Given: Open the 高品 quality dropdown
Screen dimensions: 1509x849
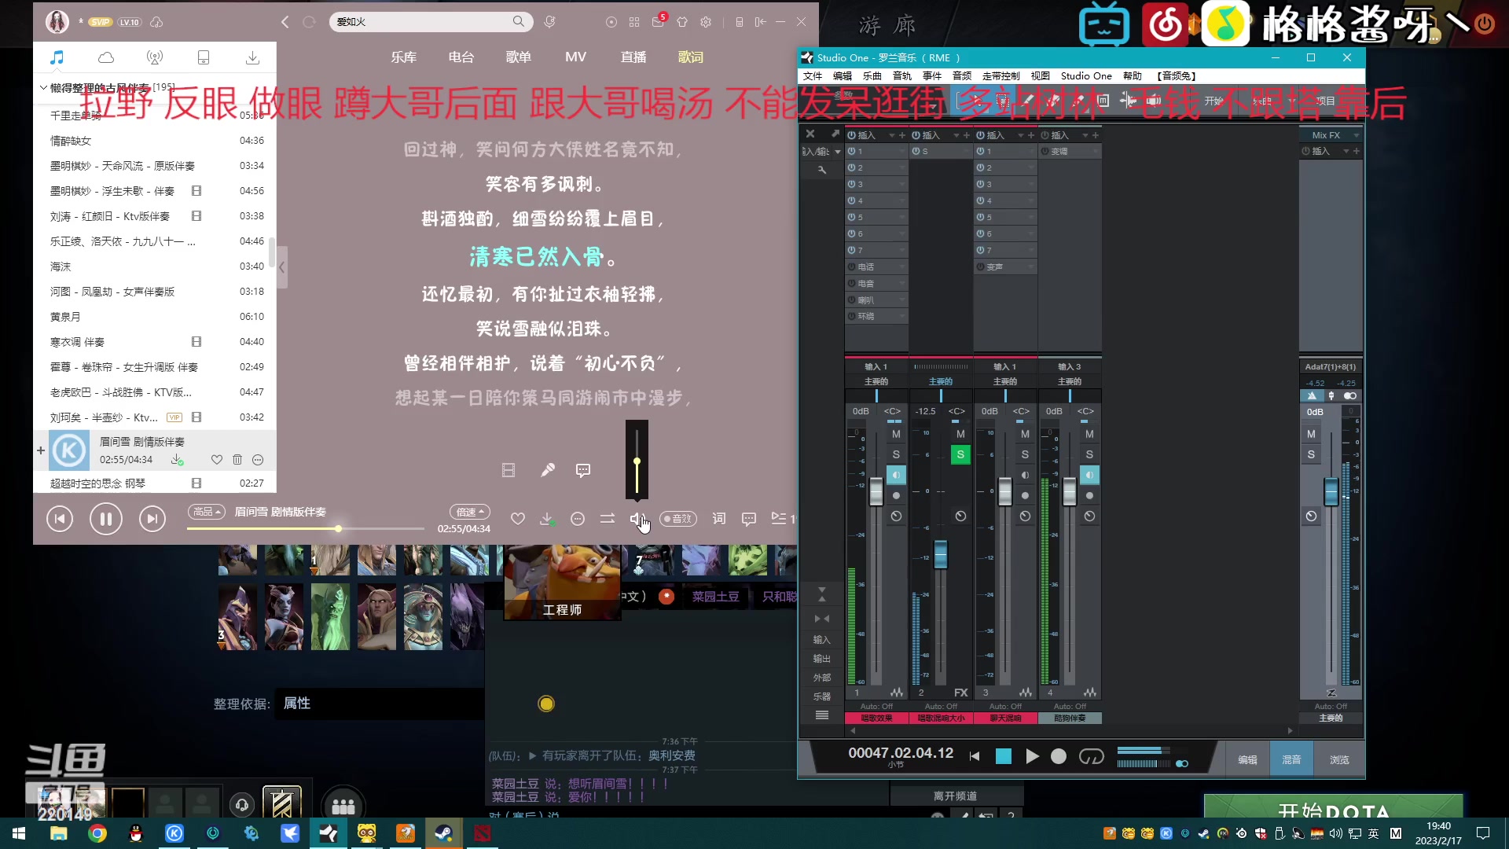Looking at the screenshot, I should click(207, 512).
